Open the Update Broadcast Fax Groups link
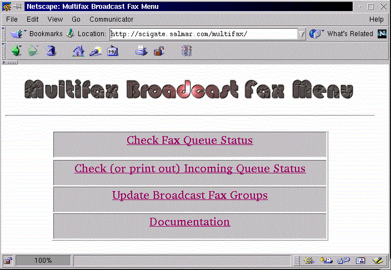 pyautogui.click(x=189, y=196)
